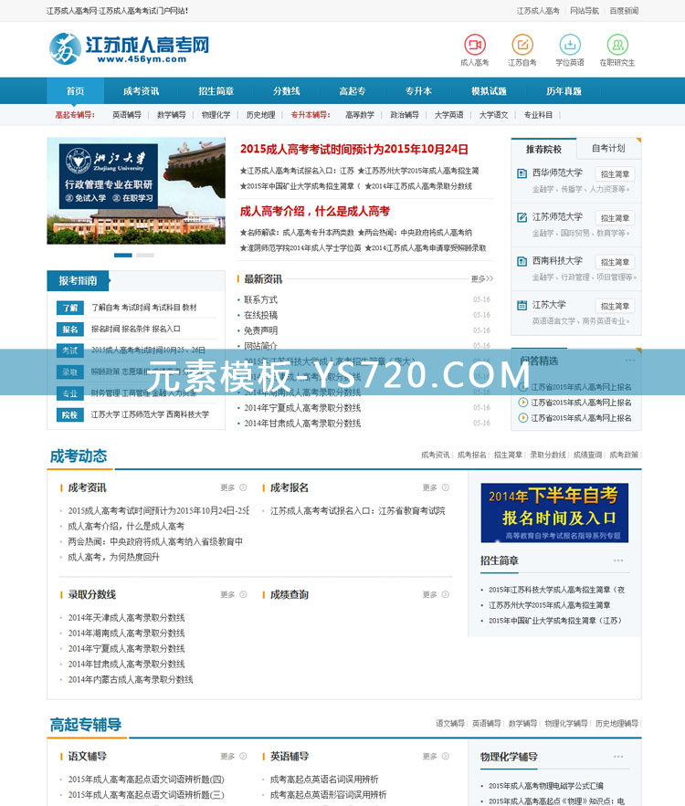685x806 pixels.
Task: Open 物理化学辅导 filter link in 高起专辅导 header
Action: coord(565,724)
